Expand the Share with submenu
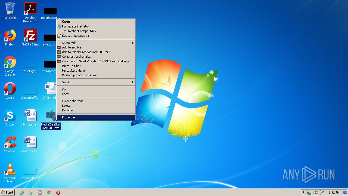348x196 pixels. (96, 43)
